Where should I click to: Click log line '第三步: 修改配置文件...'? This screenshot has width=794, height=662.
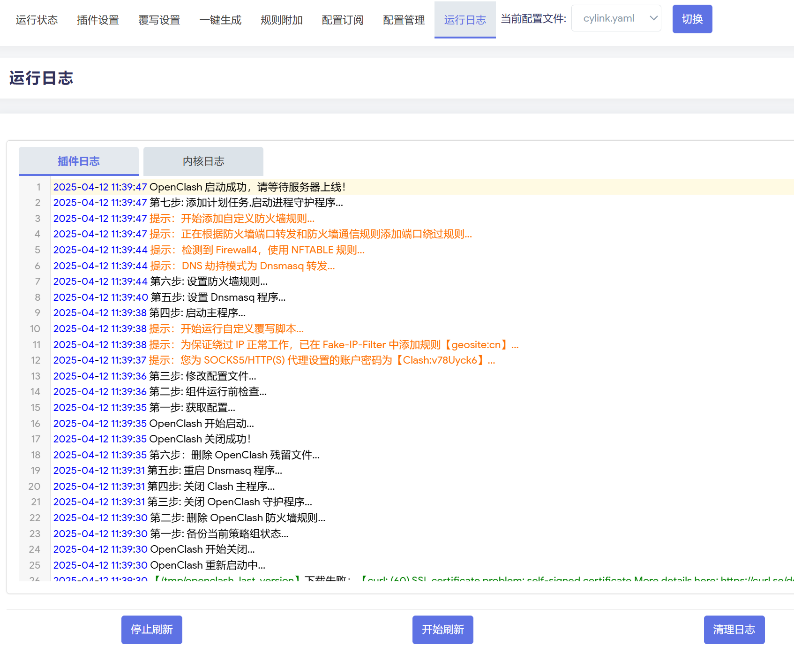point(155,376)
